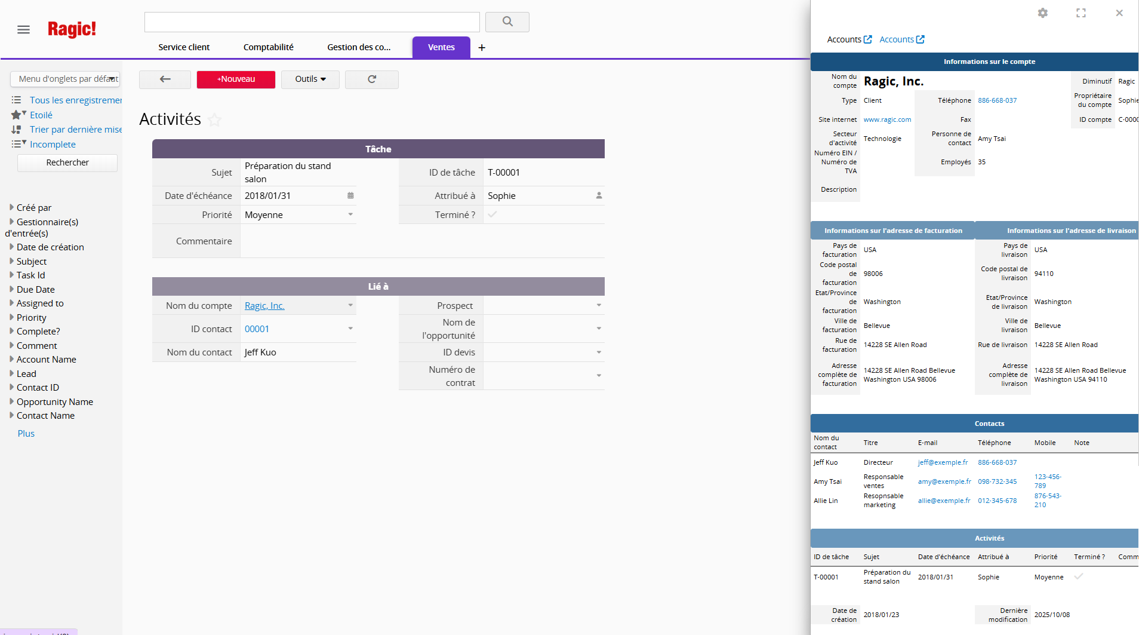Image resolution: width=1139 pixels, height=635 pixels.
Task: Click the +Nouveau button
Action: click(236, 79)
